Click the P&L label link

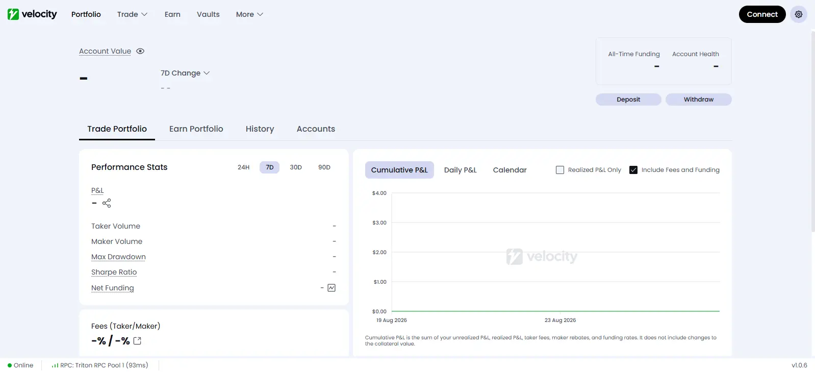97,190
